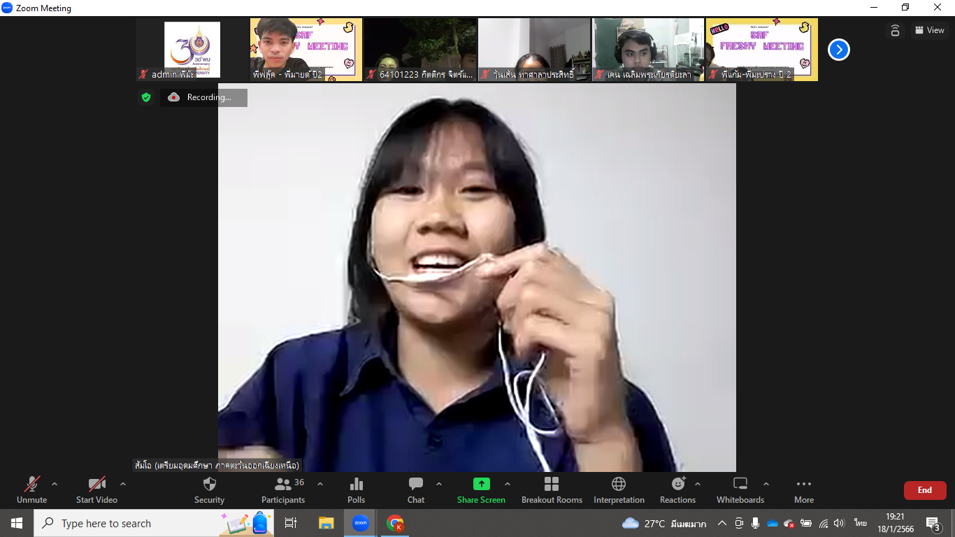955x537 pixels.
Task: Unmute the microphone
Action: coord(32,484)
